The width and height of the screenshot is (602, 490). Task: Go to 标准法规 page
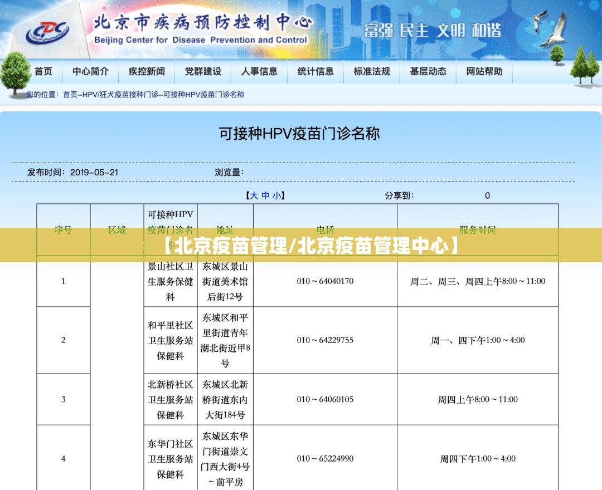(372, 71)
